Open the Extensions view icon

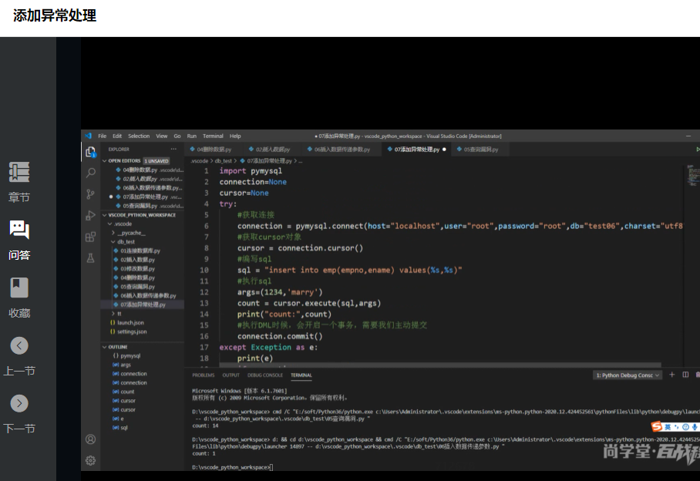tap(91, 237)
